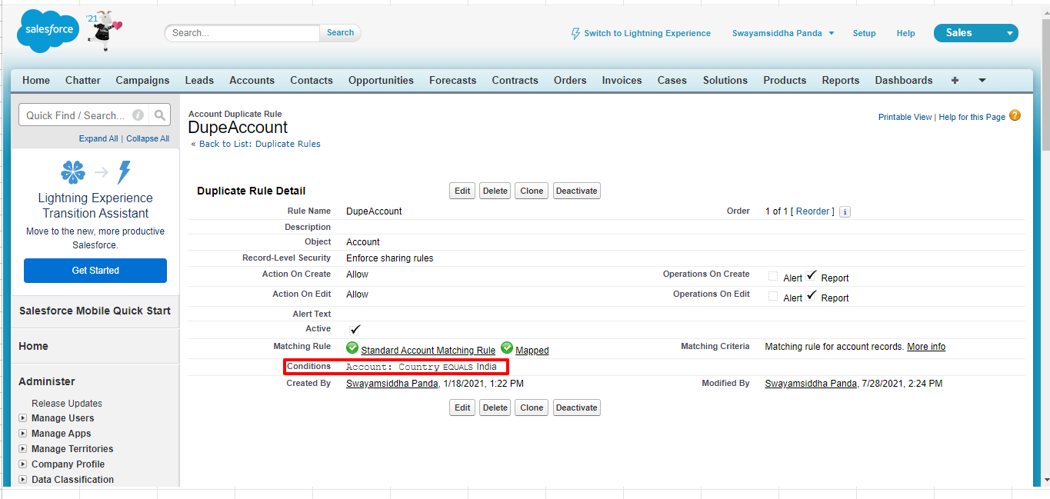Expand Data Classification in sidebar
Image resolution: width=1050 pixels, height=499 pixels.
pyautogui.click(x=23, y=480)
